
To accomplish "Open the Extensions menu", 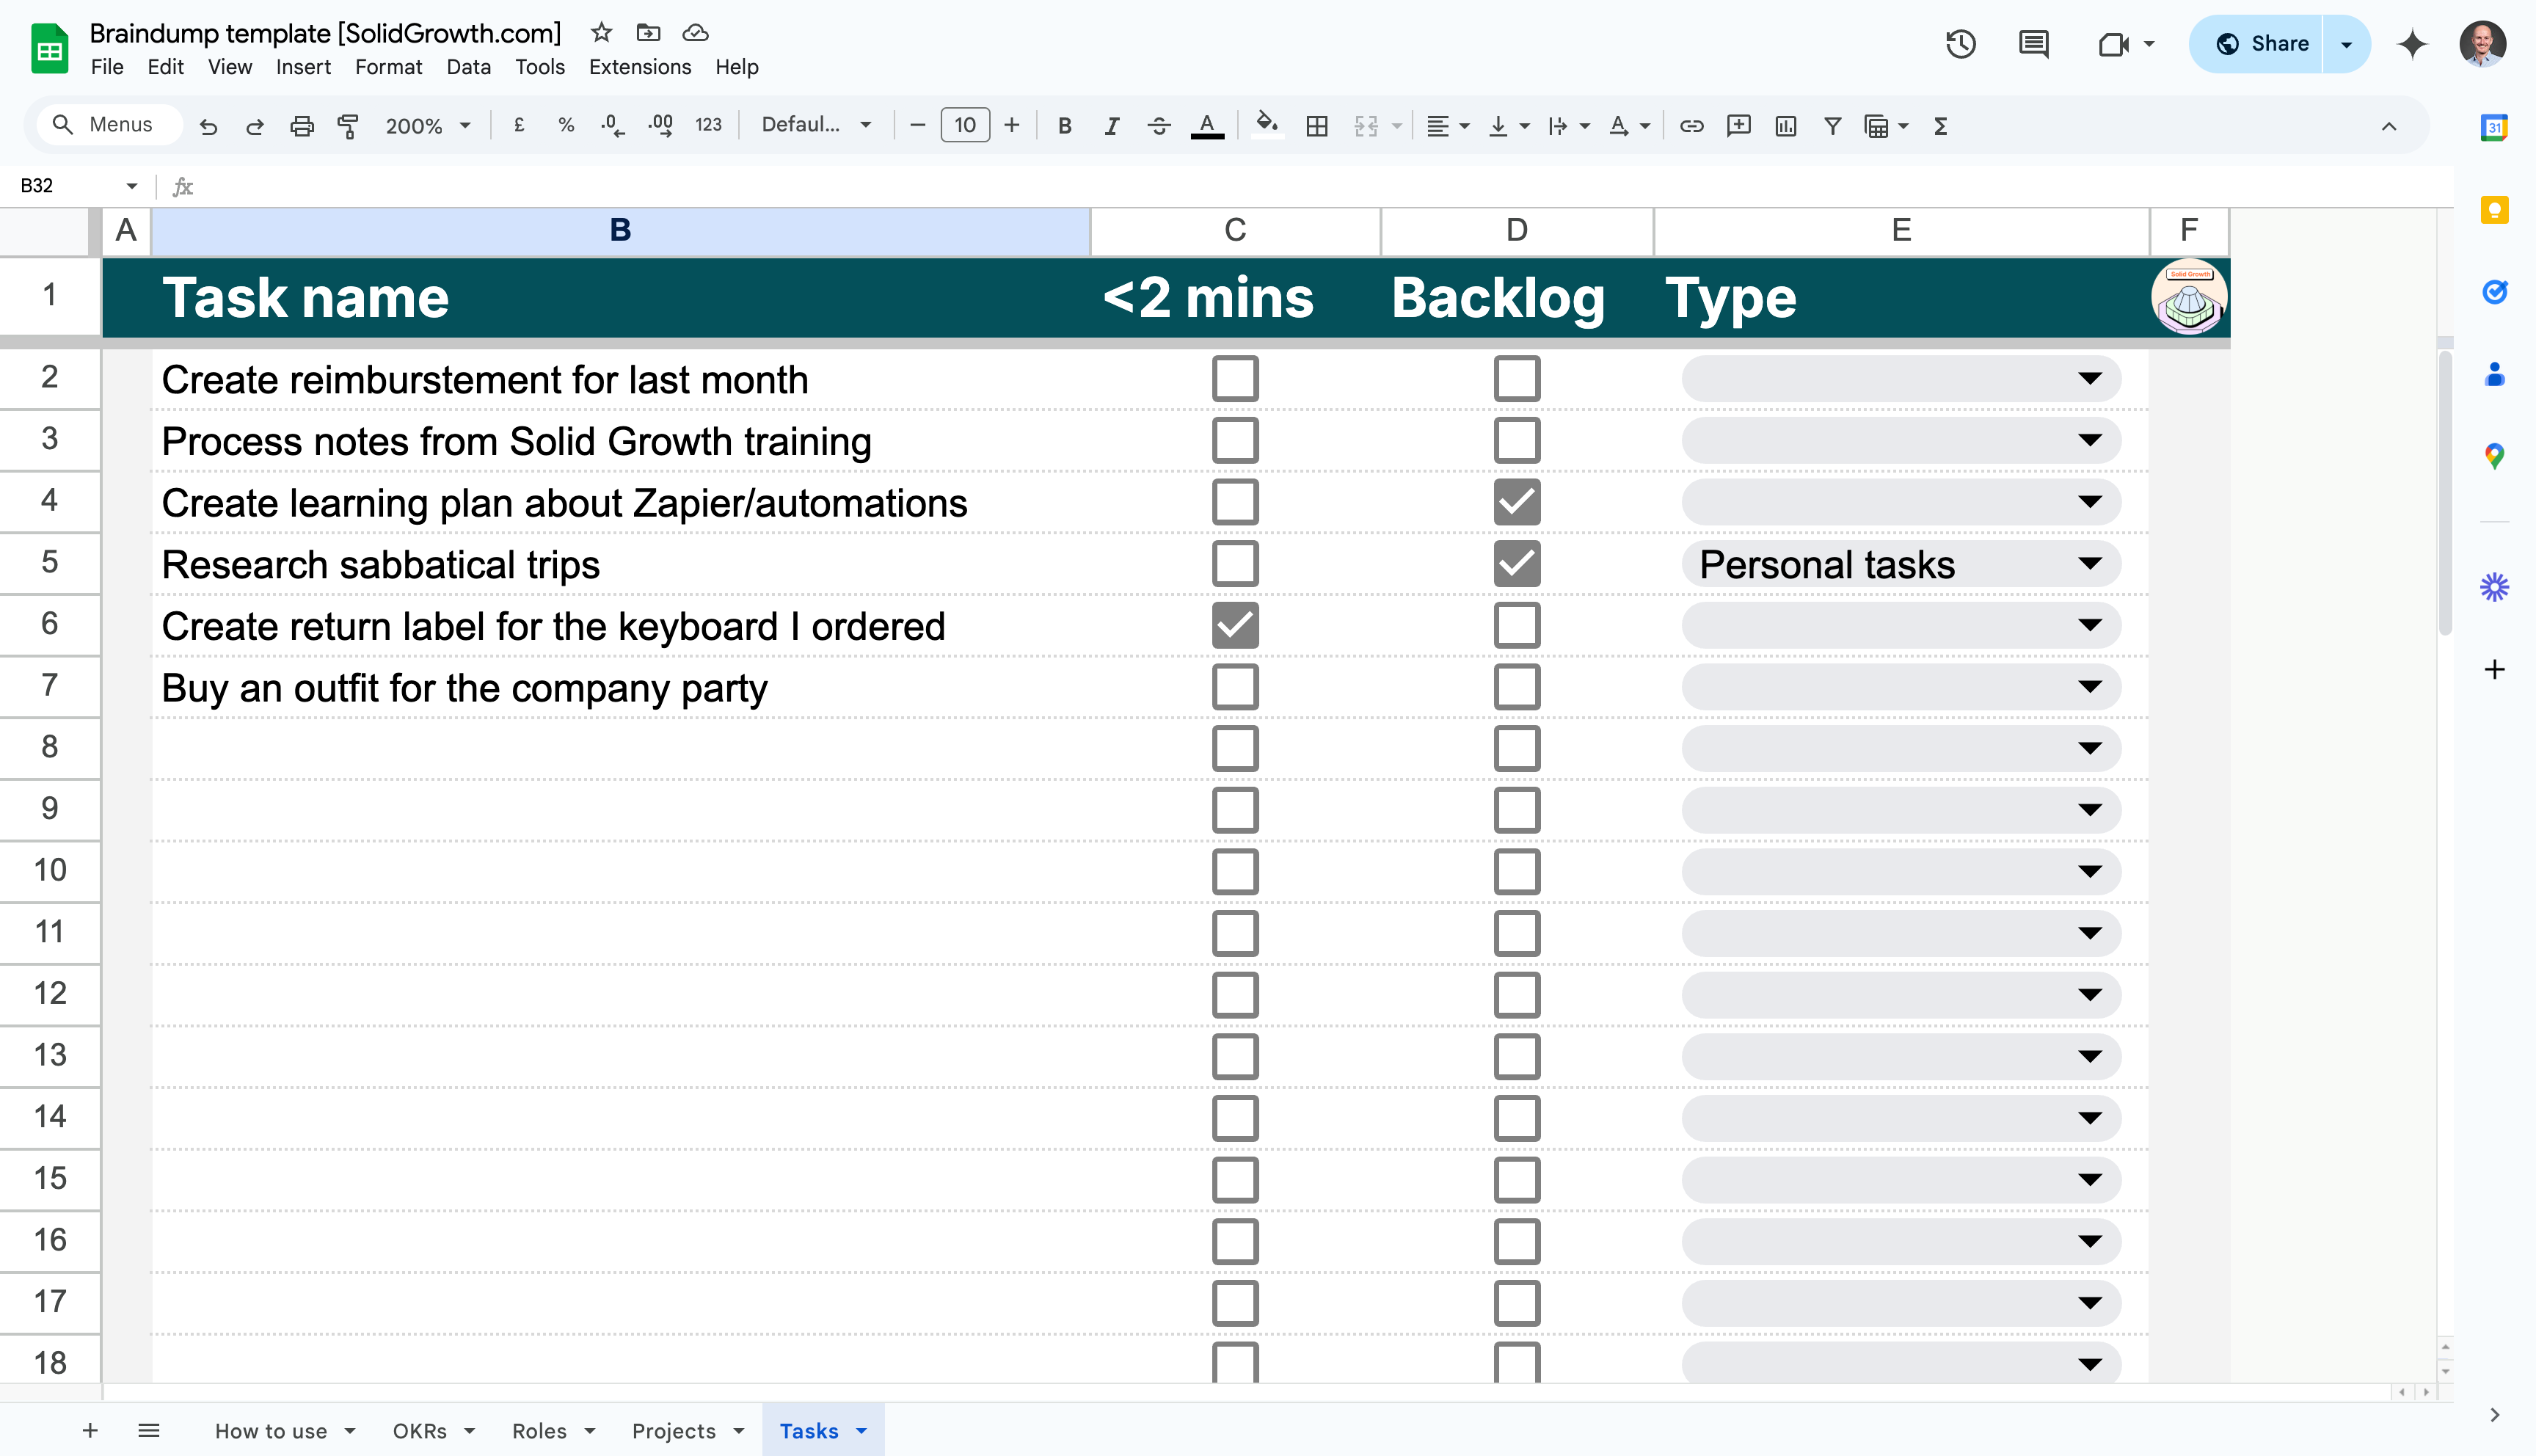I will point(640,67).
